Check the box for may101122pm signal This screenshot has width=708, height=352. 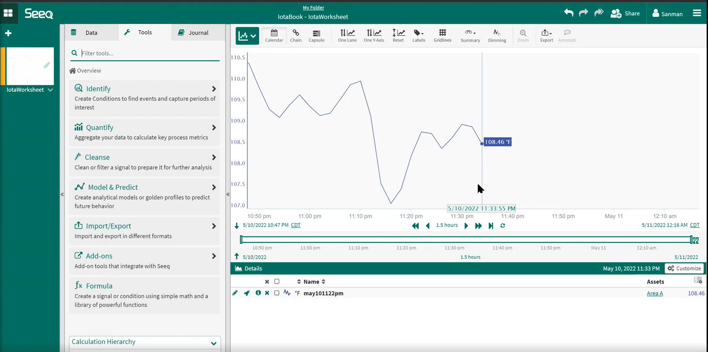(x=277, y=293)
